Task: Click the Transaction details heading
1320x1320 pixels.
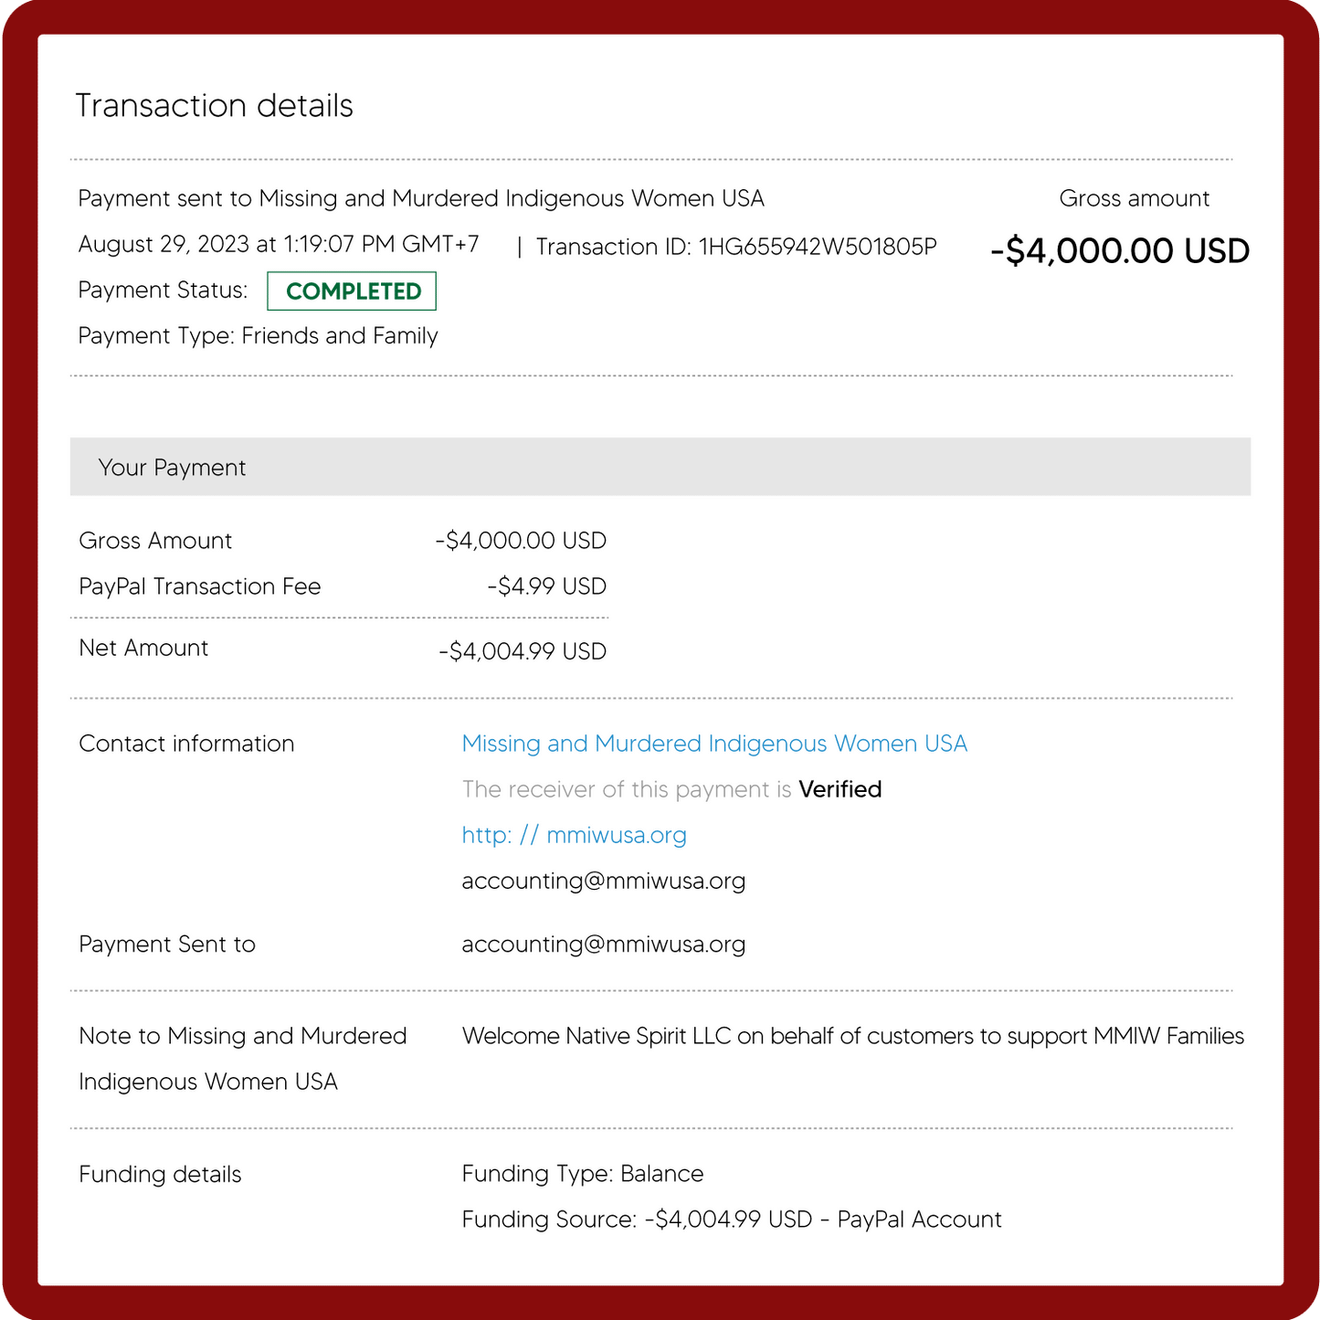Action: 214,106
